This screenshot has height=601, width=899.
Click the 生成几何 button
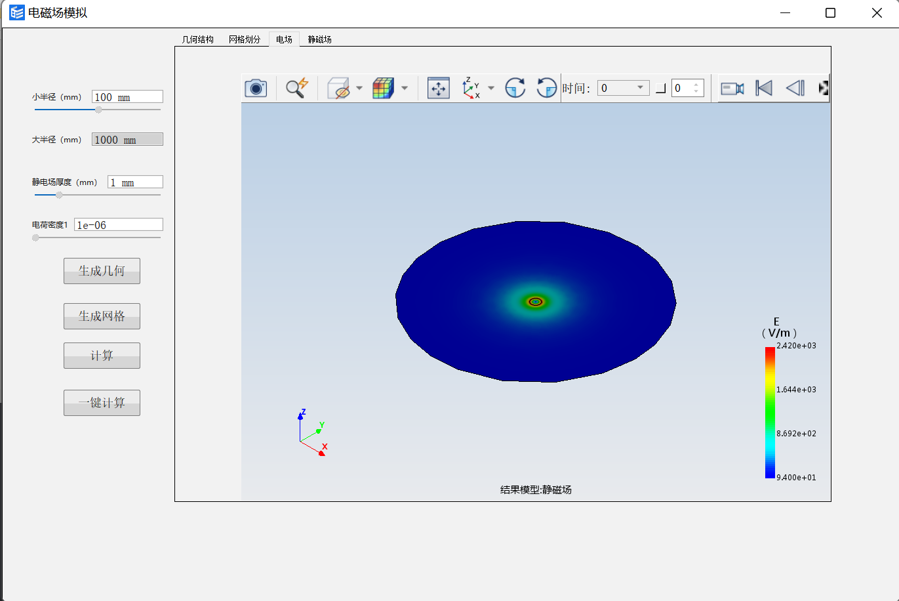(x=102, y=271)
